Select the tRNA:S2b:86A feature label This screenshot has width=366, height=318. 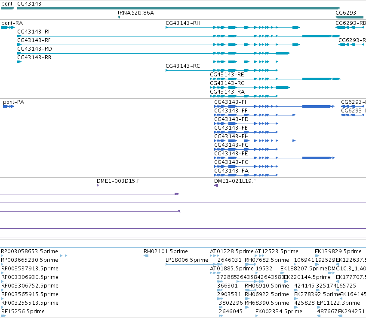pos(135,13)
